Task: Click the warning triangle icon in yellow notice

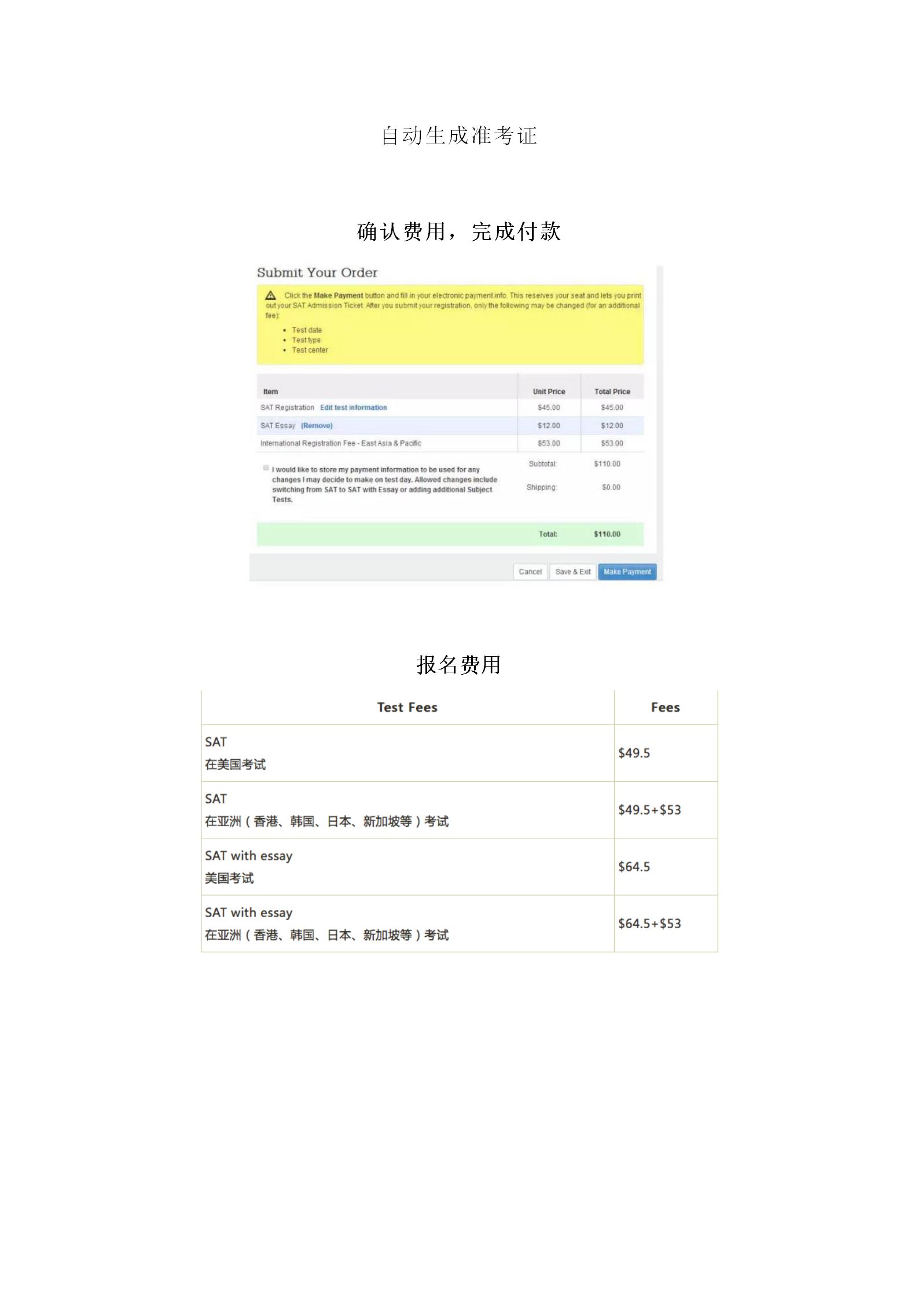Action: coord(270,295)
